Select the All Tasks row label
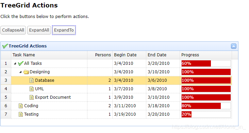 (x=33, y=63)
